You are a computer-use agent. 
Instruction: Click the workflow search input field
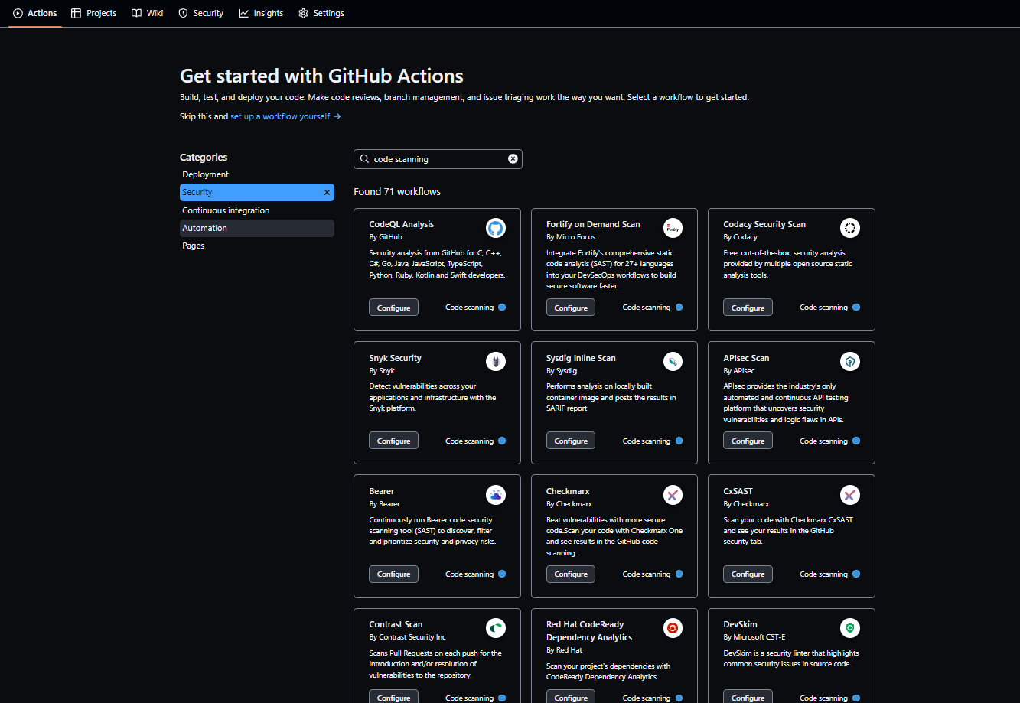click(x=436, y=159)
